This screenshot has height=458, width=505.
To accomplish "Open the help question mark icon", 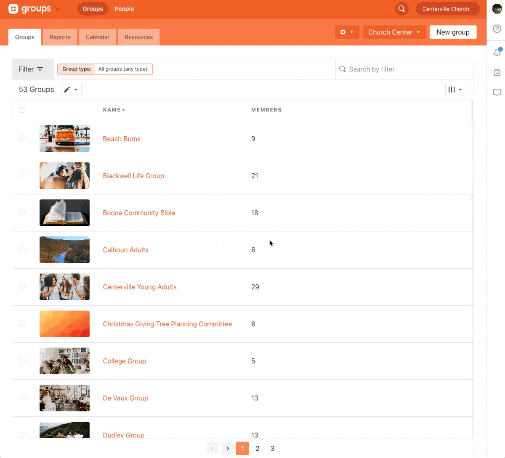I will [x=497, y=29].
